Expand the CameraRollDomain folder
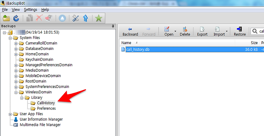 click(16, 43)
